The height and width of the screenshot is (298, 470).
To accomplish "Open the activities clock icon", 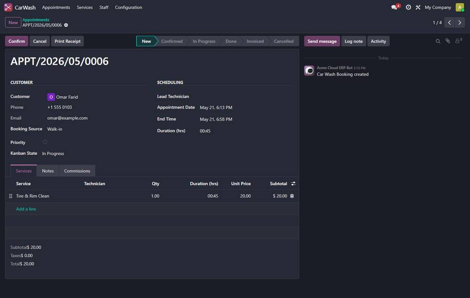I will (x=408, y=7).
